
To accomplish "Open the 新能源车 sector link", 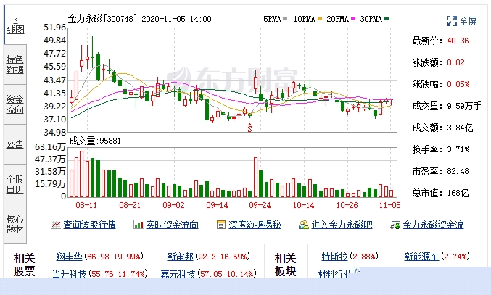I will (421, 256).
